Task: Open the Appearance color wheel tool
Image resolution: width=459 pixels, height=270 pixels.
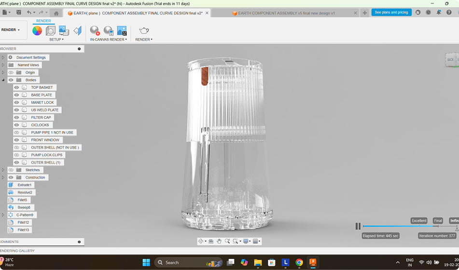Action: pos(37,31)
